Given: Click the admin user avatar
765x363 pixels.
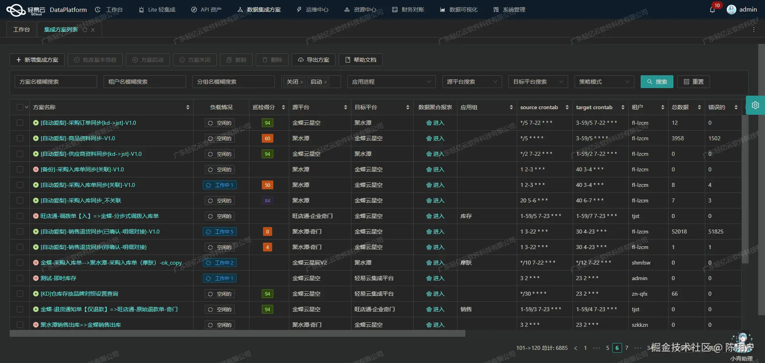Looking at the screenshot, I should point(731,10).
